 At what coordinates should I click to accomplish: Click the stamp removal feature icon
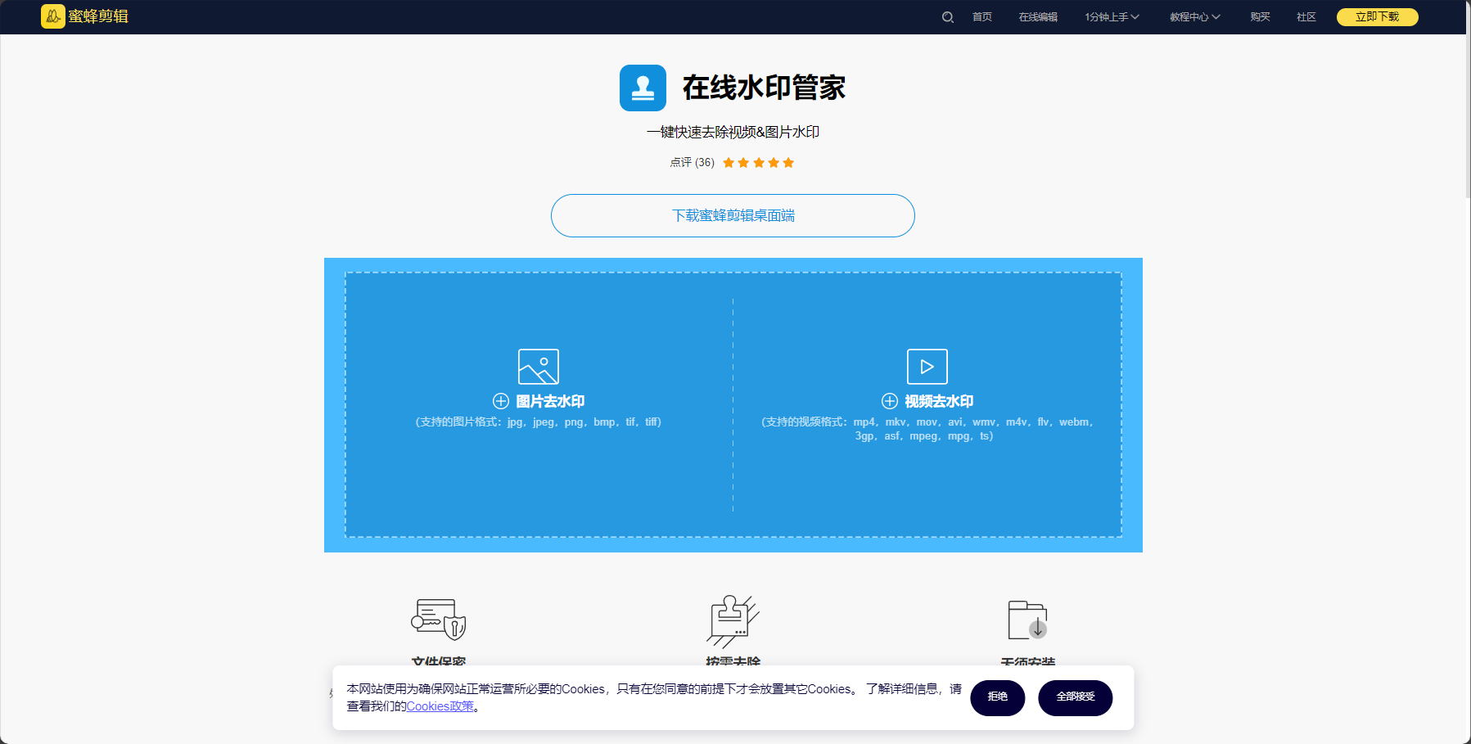coord(733,621)
